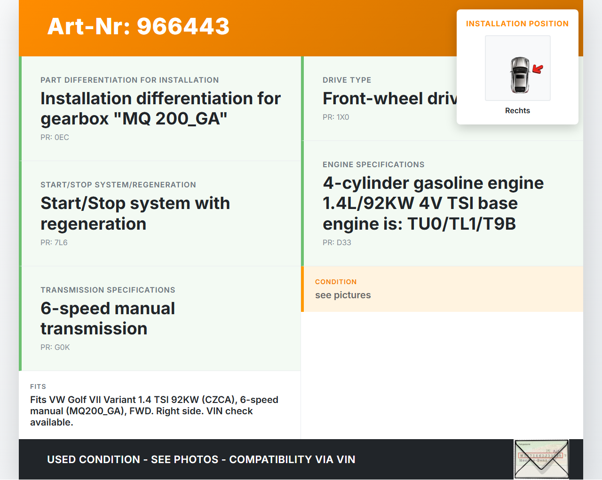This screenshot has height=480, width=602.
Task: Click the see pictures condition text
Action: (x=343, y=295)
